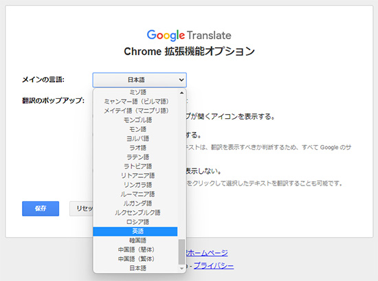Viewport: 378px width, 281px height.
Task: Click the list scrollbar up arrow
Action: 181,93
